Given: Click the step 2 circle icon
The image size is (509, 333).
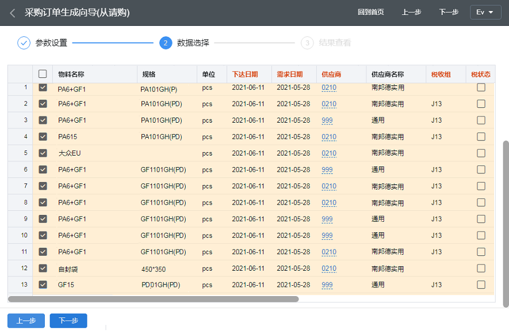Looking at the screenshot, I should click(166, 43).
